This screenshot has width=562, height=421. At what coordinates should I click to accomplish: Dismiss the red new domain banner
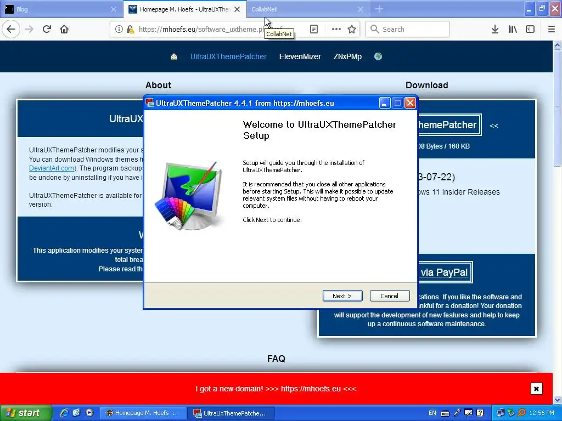coord(536,389)
